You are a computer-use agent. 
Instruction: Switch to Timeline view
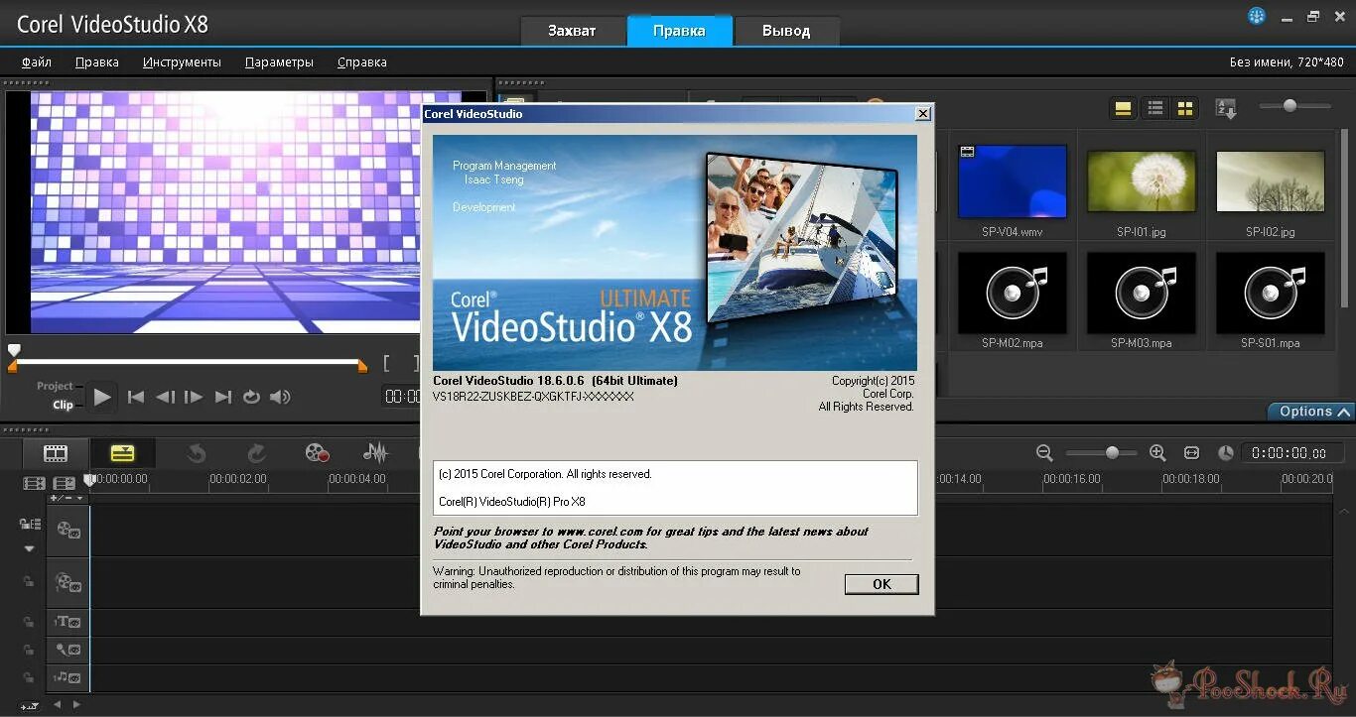(122, 453)
